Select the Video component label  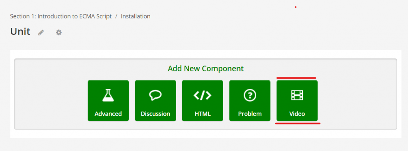coord(297,114)
